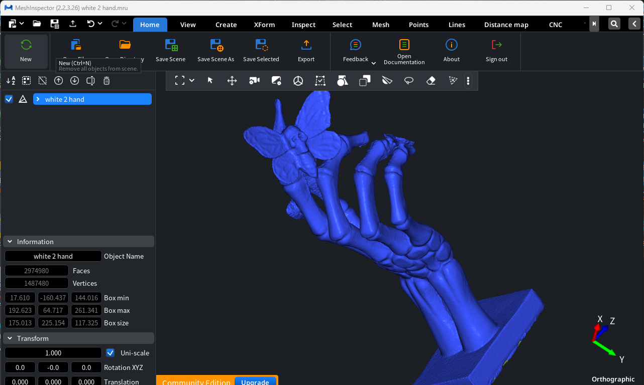644x385 pixels.
Task: Click the search icon in the top bar
Action: 614,24
